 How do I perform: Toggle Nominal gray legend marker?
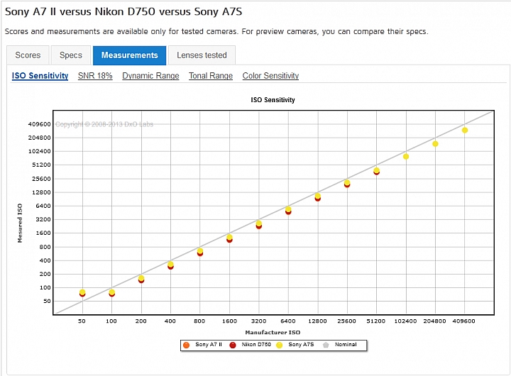pos(326,345)
